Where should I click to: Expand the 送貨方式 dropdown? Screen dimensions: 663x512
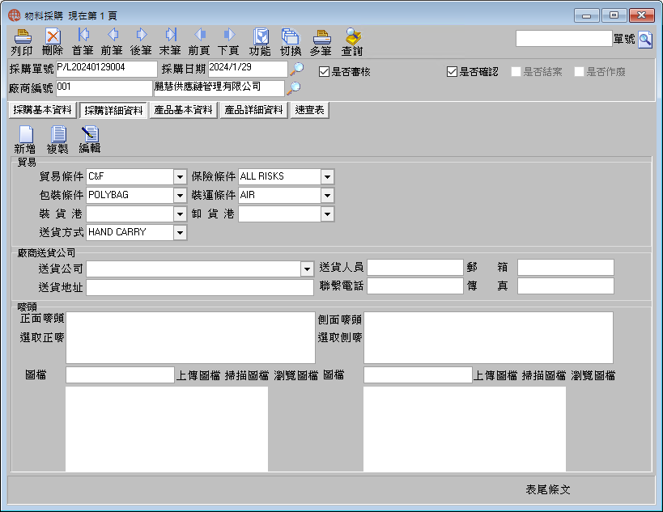[181, 233]
